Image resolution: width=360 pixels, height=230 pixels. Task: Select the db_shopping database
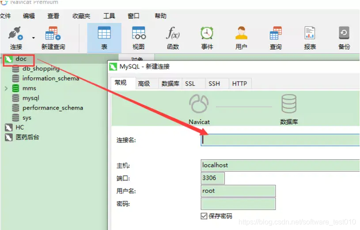pyautogui.click(x=41, y=68)
